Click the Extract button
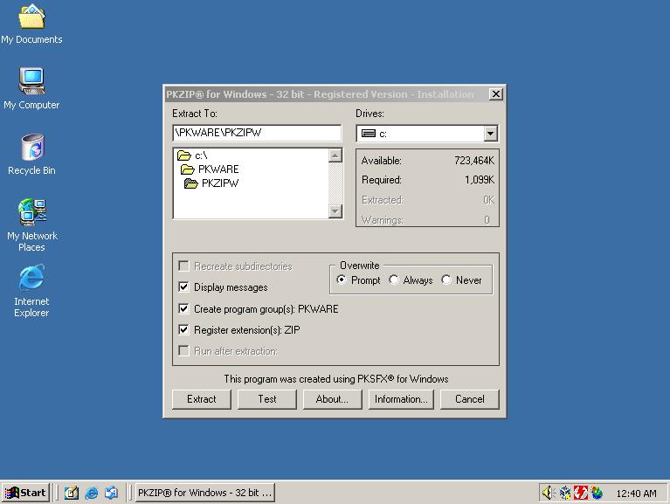The height and width of the screenshot is (504, 670). [201, 399]
